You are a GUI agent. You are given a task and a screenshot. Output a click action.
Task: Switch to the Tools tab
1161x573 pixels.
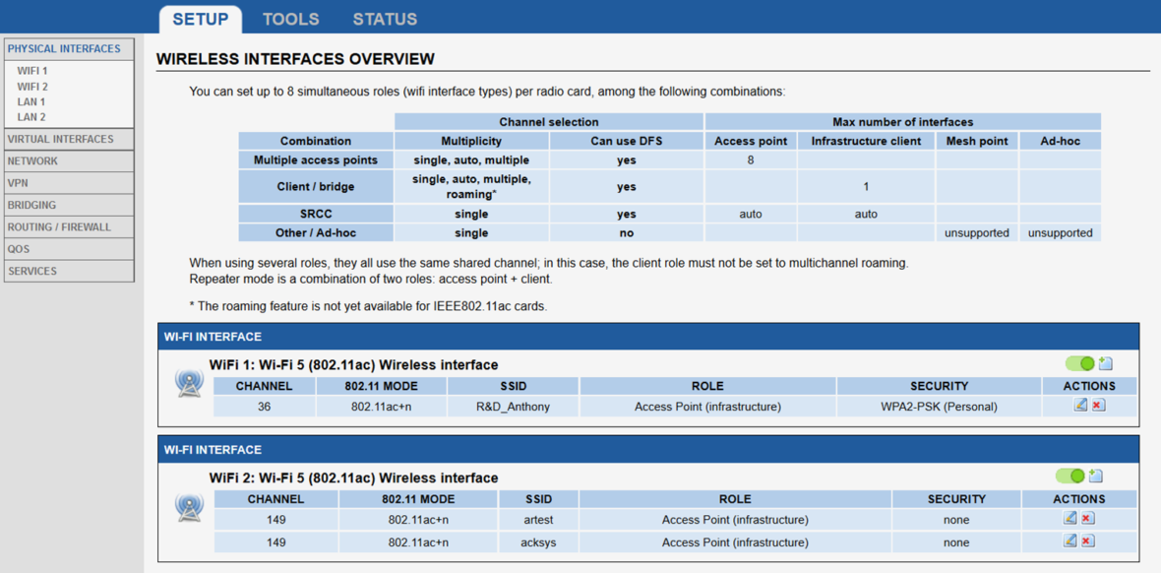290,19
